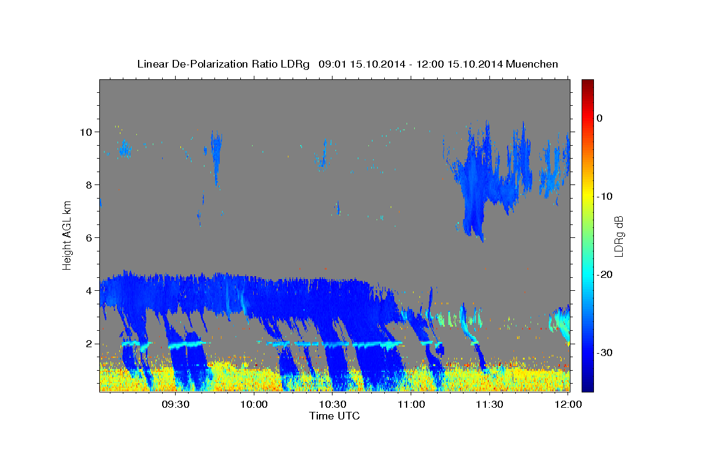Click the 10:30 time tick label
The width and height of the screenshot is (705, 470).
[333, 405]
